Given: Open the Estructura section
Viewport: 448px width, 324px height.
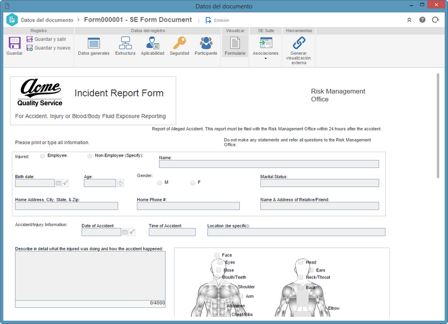Looking at the screenshot, I should (x=125, y=46).
